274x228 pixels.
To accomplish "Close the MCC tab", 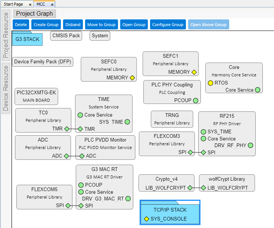I will click(52, 4).
